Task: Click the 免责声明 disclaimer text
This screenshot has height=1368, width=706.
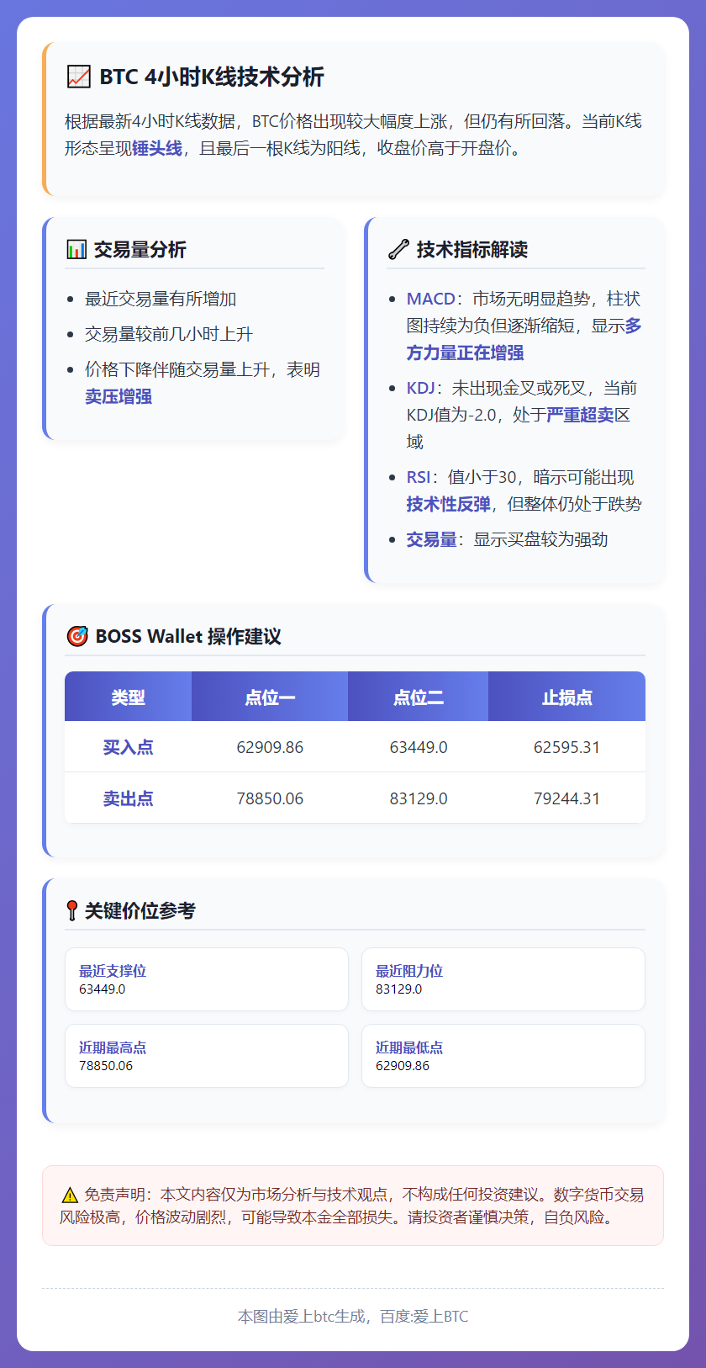Action: (353, 1206)
